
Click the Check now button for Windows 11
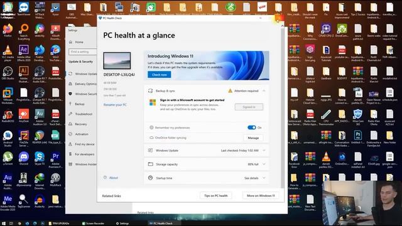tap(159, 75)
